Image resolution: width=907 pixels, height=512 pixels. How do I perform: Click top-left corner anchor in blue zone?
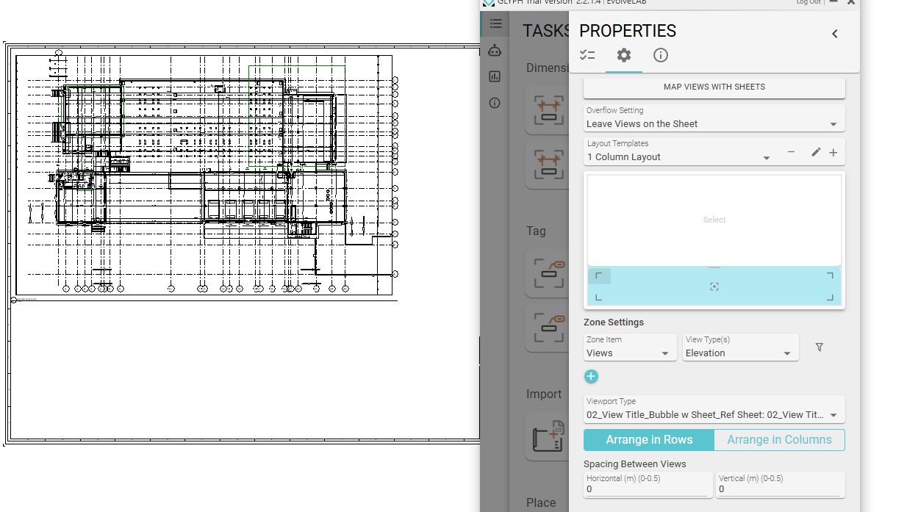[x=599, y=276]
